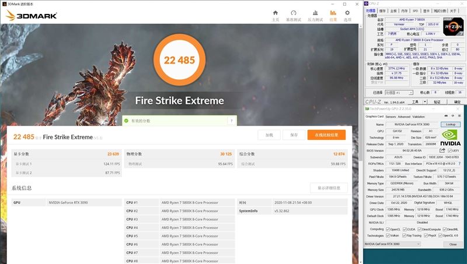This screenshot has height=264, width=467.
Task: Toggle the CUDA checkbox
Action: tap(405, 229)
